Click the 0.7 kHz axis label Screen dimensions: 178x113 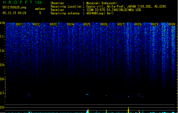[2, 93]
